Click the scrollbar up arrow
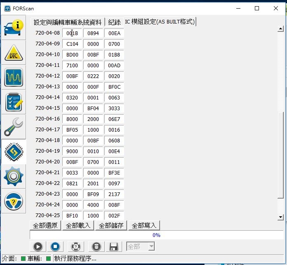The height and width of the screenshot is (265, 287). point(280,29)
